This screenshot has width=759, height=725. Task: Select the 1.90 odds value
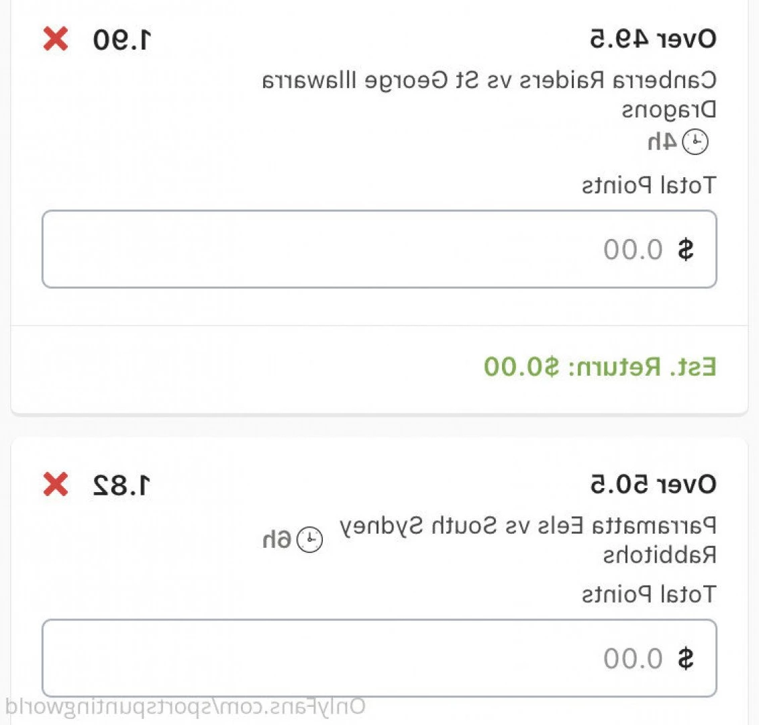(122, 40)
